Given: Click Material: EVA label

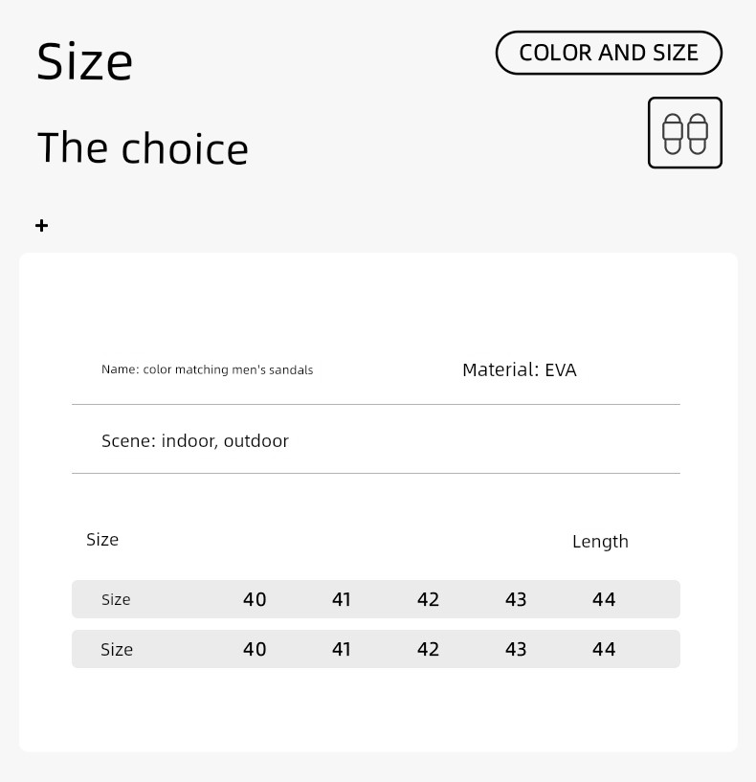Looking at the screenshot, I should point(519,370).
